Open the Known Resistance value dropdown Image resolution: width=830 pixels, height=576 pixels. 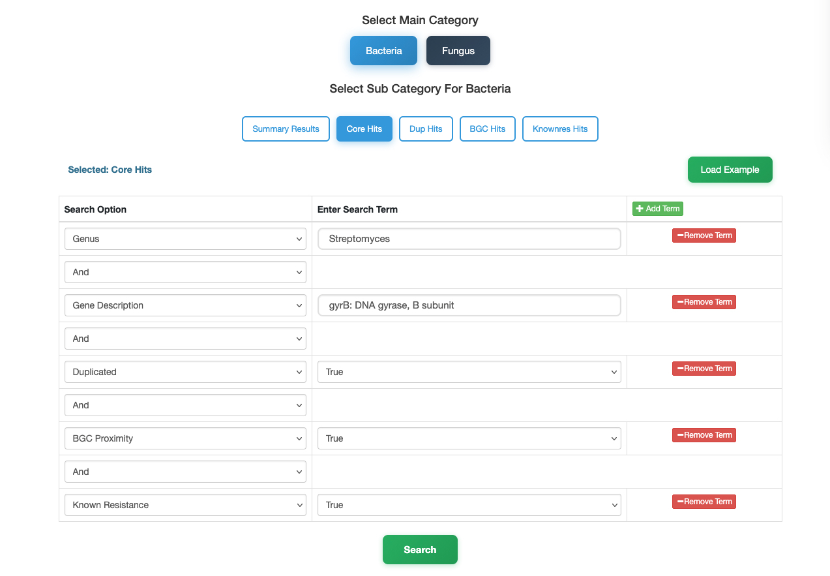coord(469,504)
